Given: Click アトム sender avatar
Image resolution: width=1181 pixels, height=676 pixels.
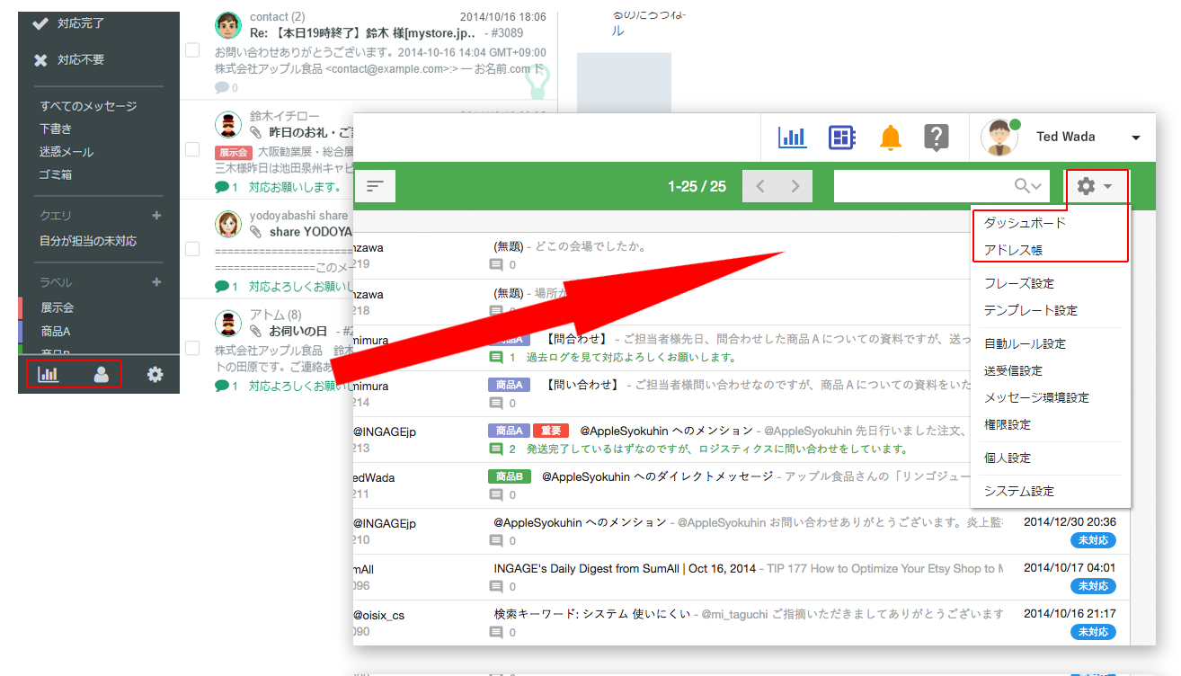Looking at the screenshot, I should 228,323.
